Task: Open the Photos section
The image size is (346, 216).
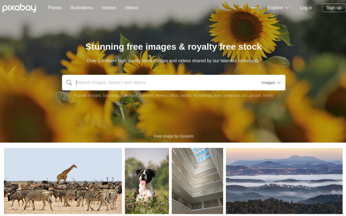Action: pyautogui.click(x=54, y=8)
